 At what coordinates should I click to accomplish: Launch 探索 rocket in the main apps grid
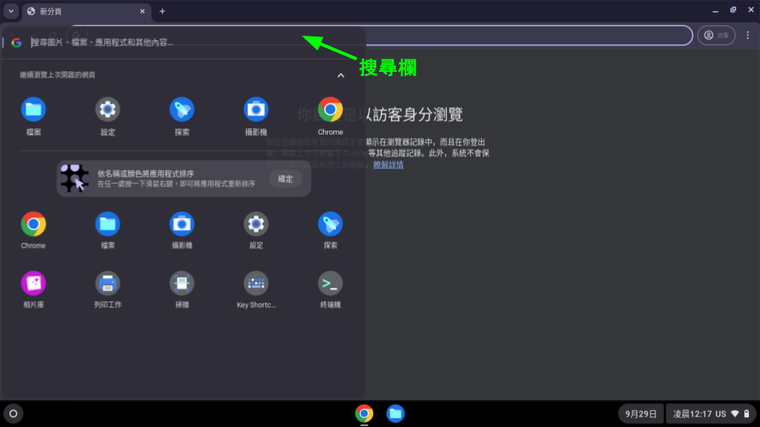(x=330, y=224)
